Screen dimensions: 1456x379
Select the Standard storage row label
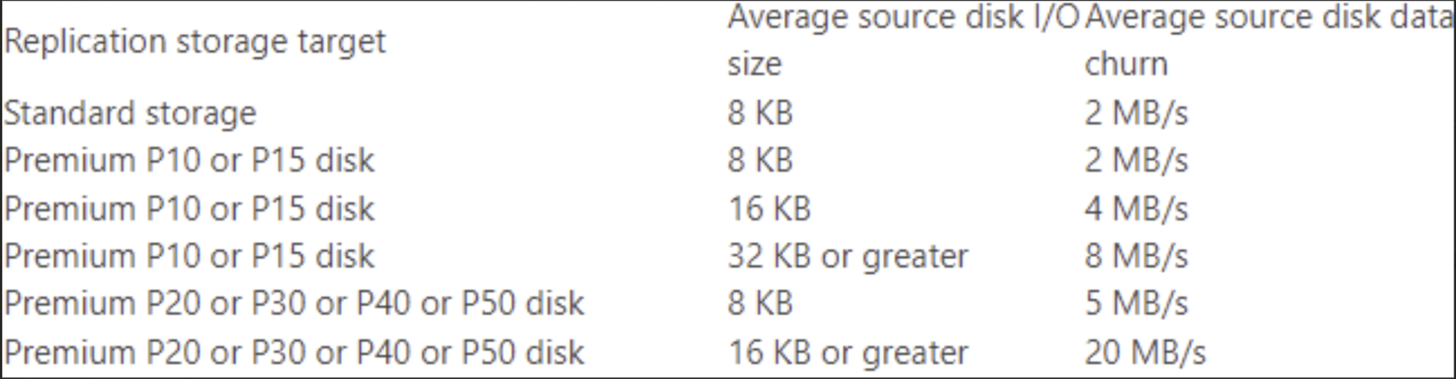(130, 114)
